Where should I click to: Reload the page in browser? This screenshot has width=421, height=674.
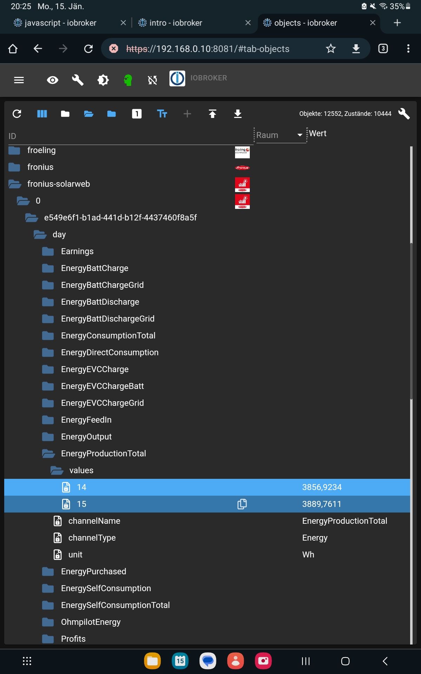[88, 48]
